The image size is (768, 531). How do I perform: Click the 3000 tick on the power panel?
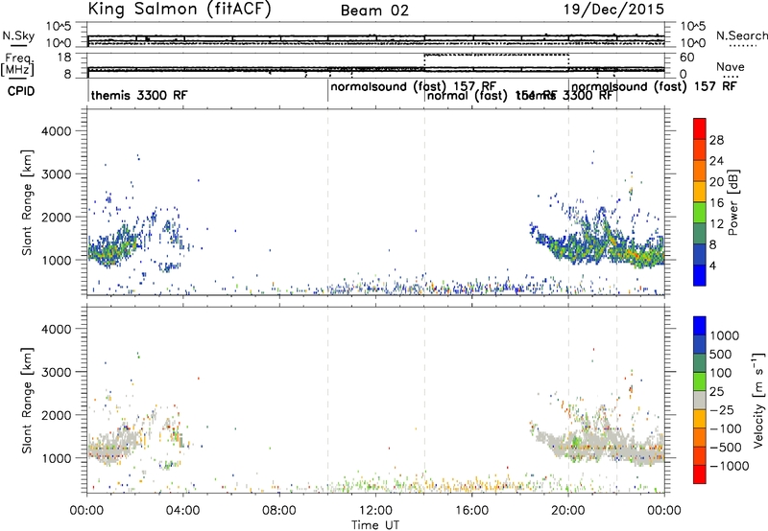[57, 174]
